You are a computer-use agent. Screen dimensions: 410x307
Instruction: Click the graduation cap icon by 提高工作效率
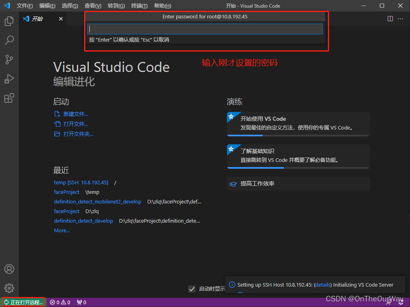click(233, 184)
